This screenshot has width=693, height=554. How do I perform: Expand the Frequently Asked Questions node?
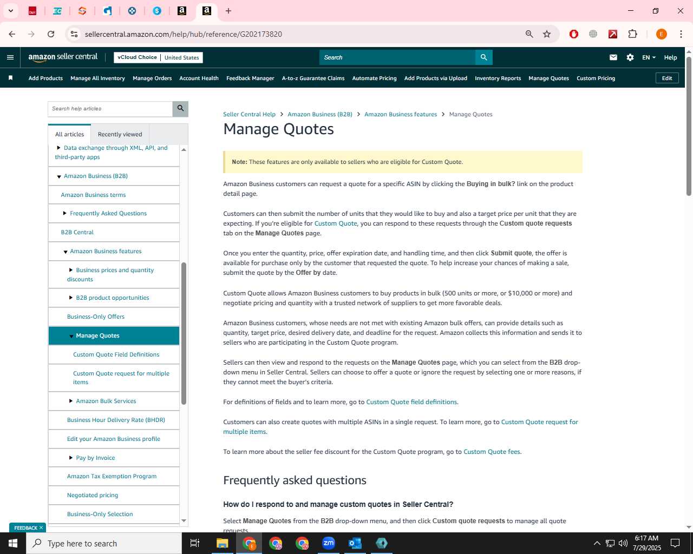pyautogui.click(x=65, y=213)
